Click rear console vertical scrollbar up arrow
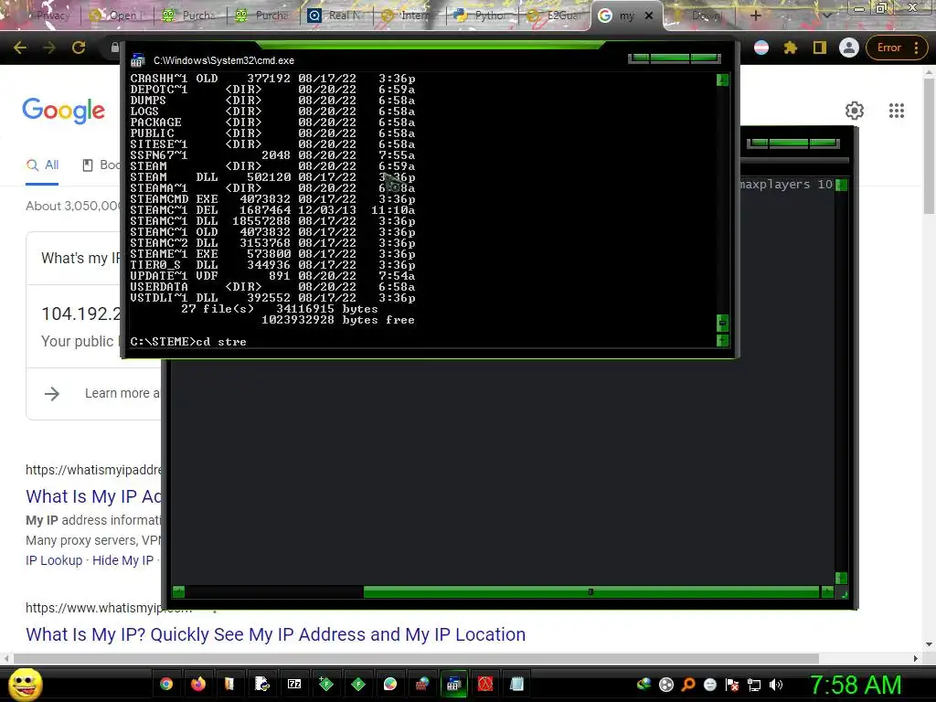The image size is (936, 702). click(x=842, y=186)
